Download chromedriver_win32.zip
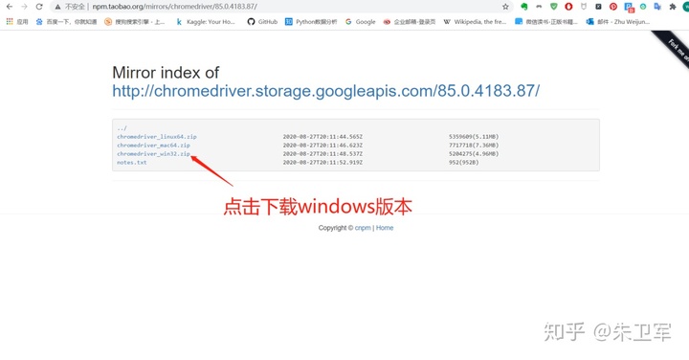Screen dimensions: 689x360 tap(153, 154)
